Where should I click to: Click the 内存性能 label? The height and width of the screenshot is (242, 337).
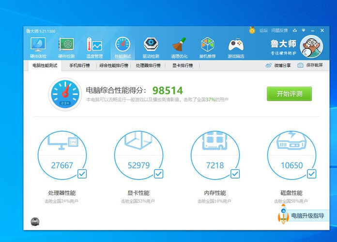[215, 193]
